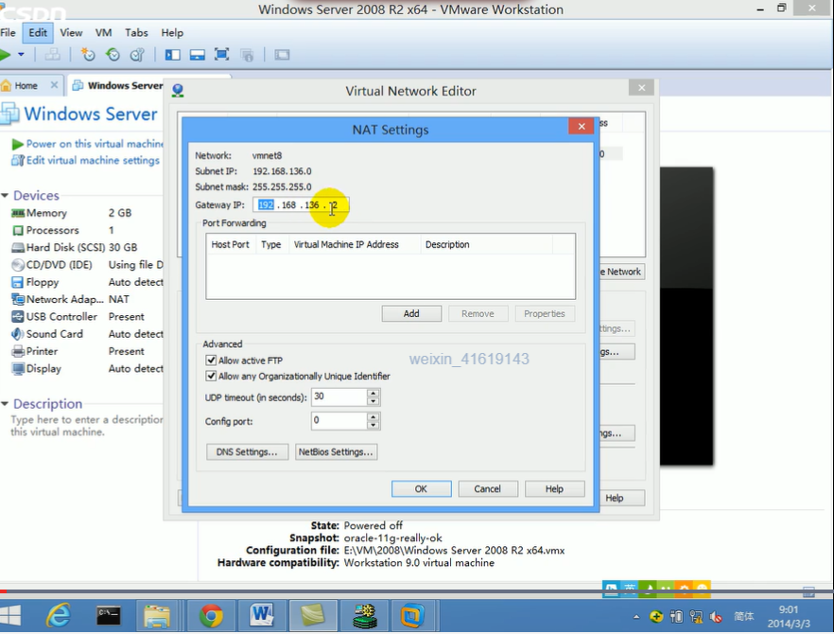Select the USB Controller device icon
Viewport: 834px width, 634px height.
18,317
